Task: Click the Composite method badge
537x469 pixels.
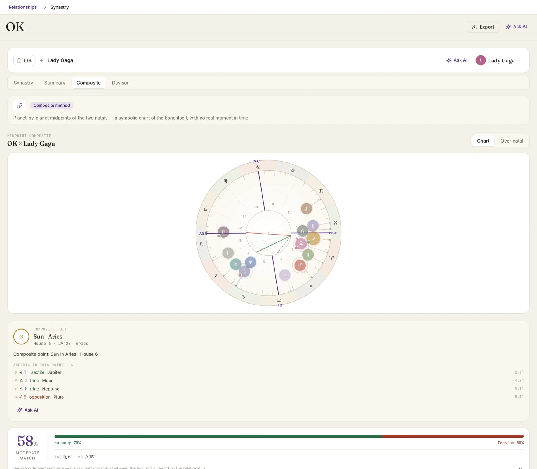Action: click(52, 106)
